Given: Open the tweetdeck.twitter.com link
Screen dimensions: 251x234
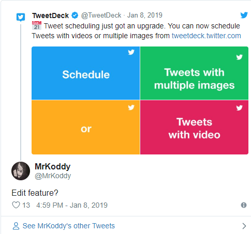Looking at the screenshot, I should (206, 36).
